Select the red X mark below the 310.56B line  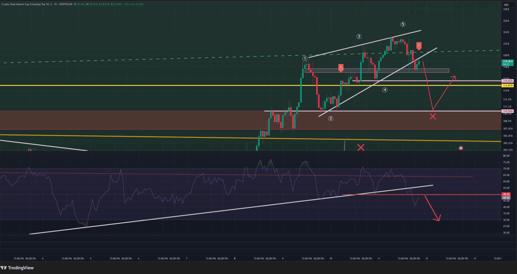433,117
